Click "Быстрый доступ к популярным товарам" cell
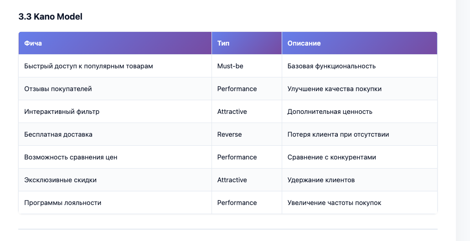The image size is (470, 241). 115,66
